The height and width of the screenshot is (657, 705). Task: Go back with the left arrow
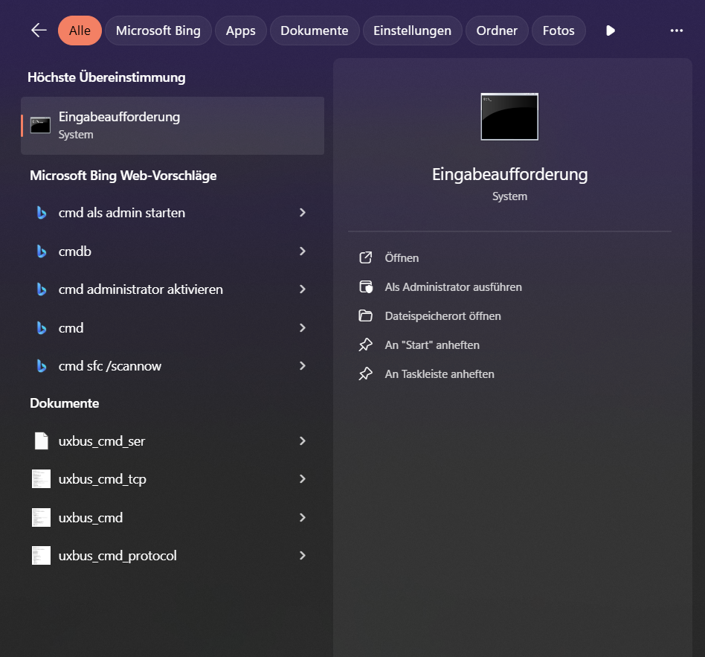pos(39,31)
